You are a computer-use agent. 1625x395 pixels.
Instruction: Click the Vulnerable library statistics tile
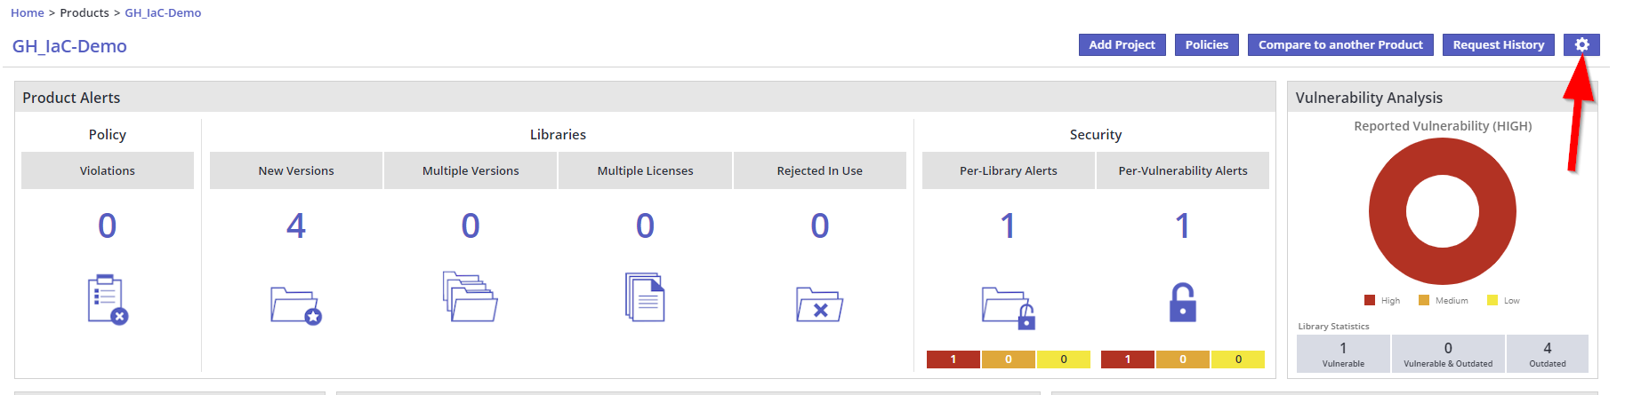[x=1343, y=353]
